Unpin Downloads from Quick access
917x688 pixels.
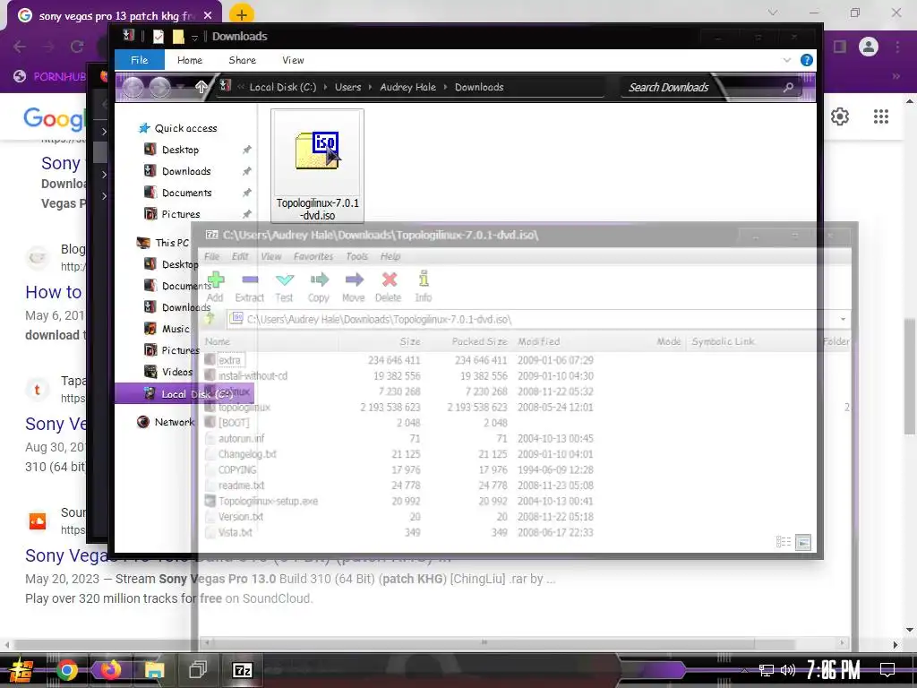click(247, 171)
